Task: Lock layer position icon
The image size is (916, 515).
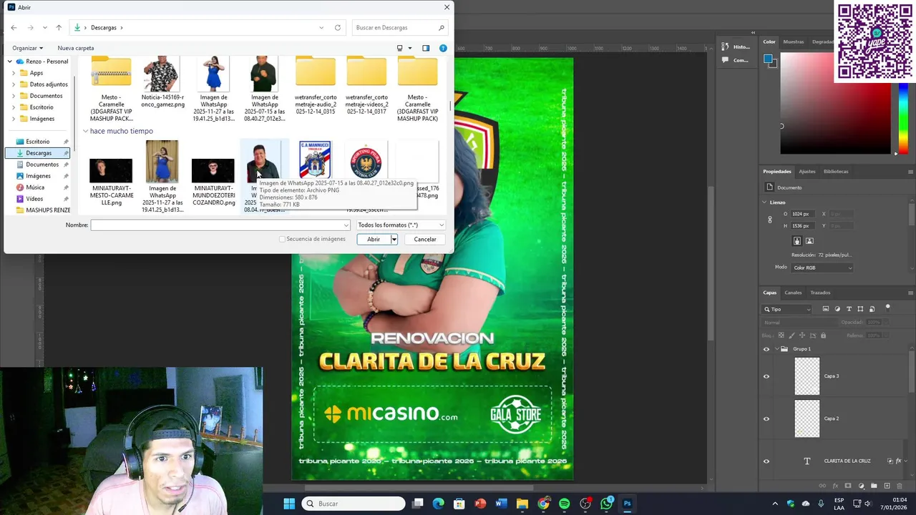Action: [x=804, y=335]
